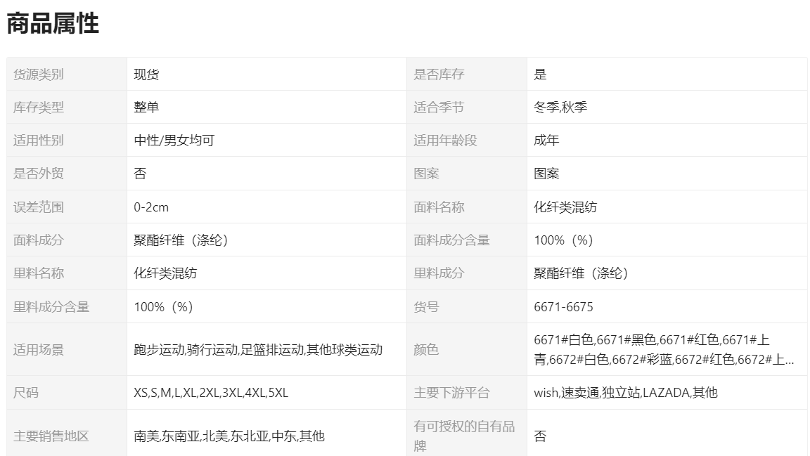
Task: Click the 颜色 label cell
Action: [425, 349]
